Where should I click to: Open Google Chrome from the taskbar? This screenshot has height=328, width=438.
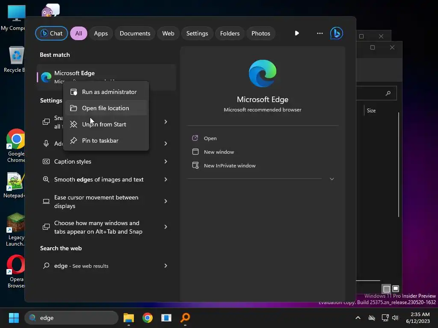click(x=148, y=318)
